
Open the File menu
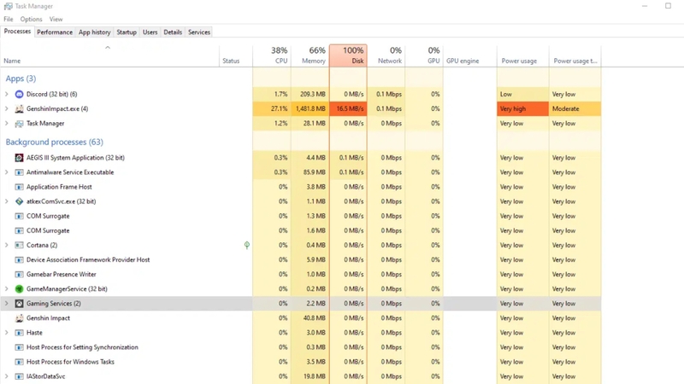pyautogui.click(x=9, y=19)
